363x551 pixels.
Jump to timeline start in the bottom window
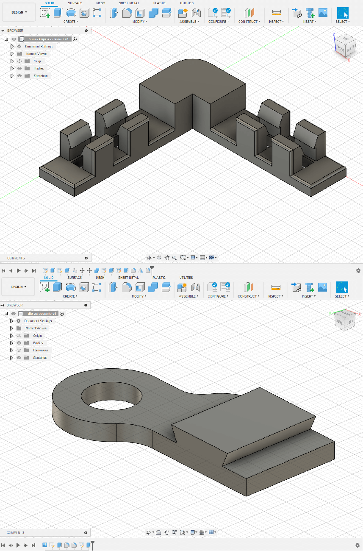pos(4,545)
